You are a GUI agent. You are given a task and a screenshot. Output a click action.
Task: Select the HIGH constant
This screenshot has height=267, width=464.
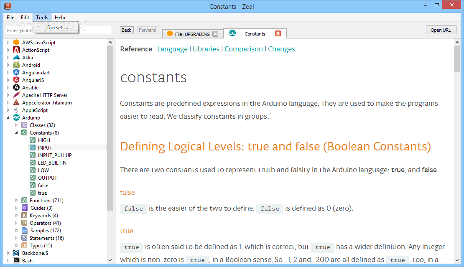pyautogui.click(x=44, y=140)
